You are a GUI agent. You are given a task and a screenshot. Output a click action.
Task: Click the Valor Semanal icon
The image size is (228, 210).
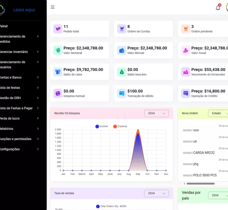point(58,50)
